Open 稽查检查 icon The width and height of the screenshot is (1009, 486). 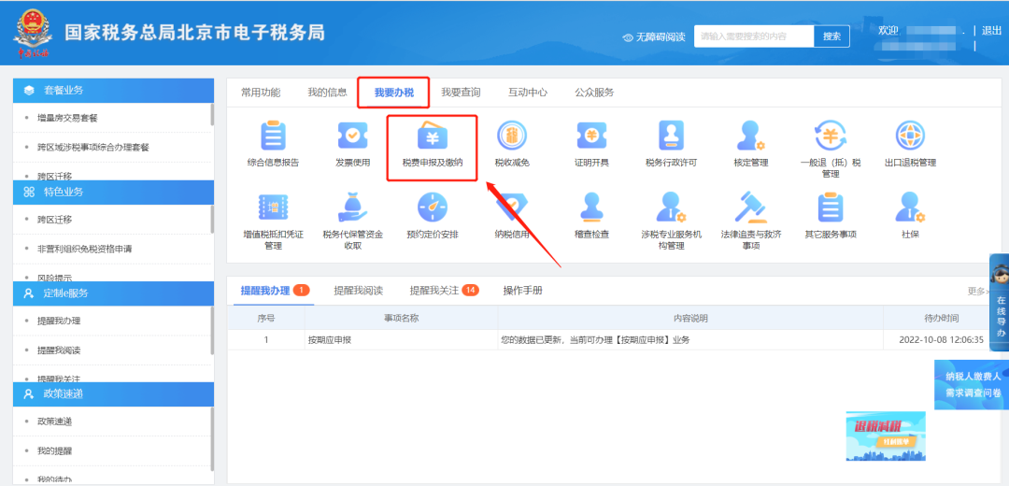(592, 207)
